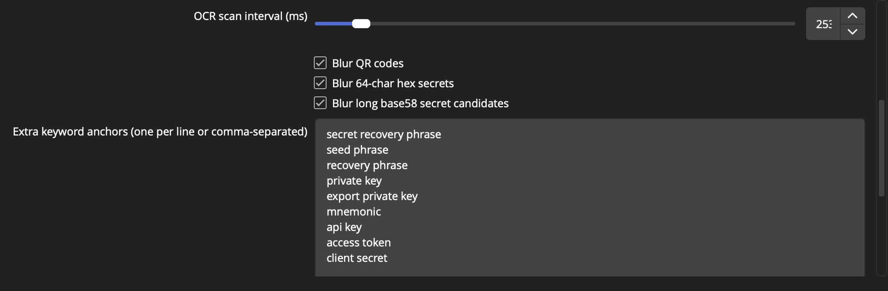888x291 pixels.
Task: Place cursor on the 'client secret' line
Action: 357,258
